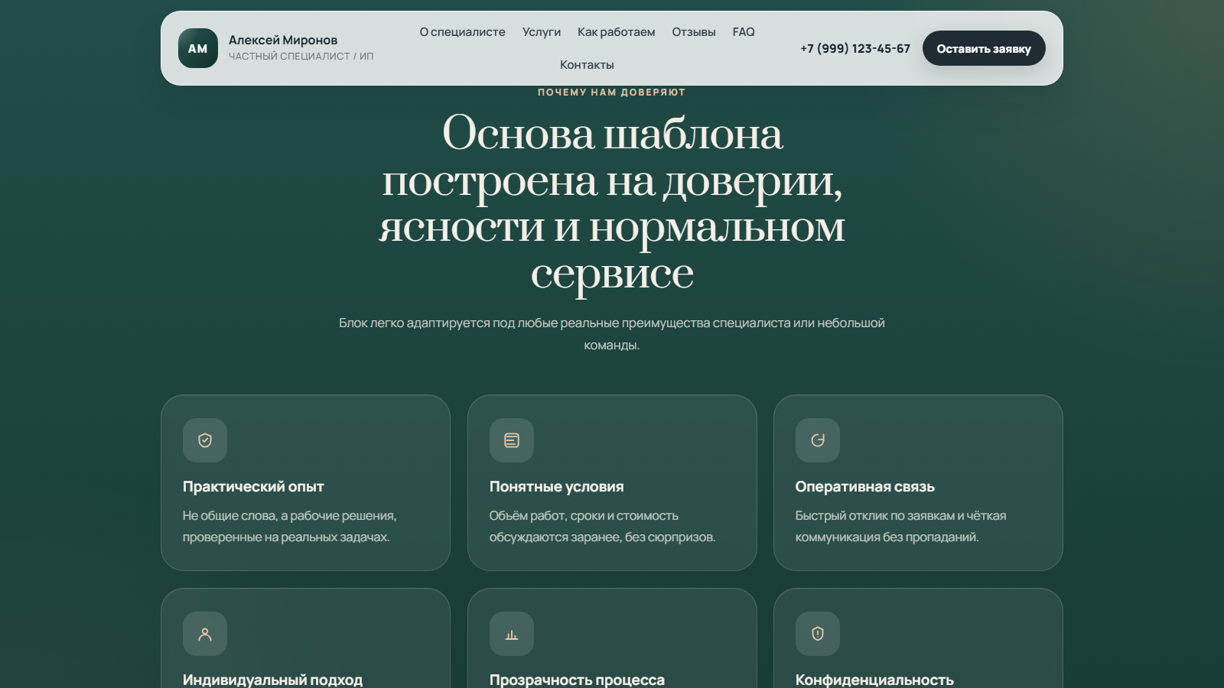The height and width of the screenshot is (688, 1224).
Task: Click the document icon for Понятные условия
Action: coord(512,440)
